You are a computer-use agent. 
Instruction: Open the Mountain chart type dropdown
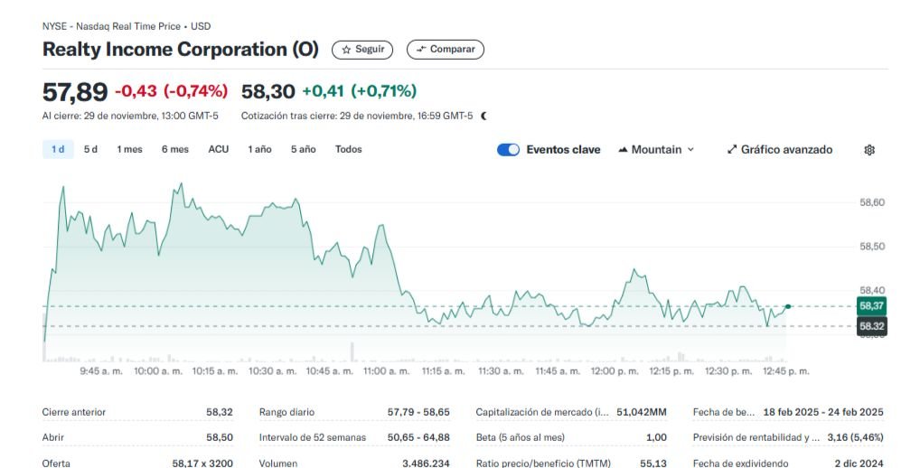click(656, 150)
